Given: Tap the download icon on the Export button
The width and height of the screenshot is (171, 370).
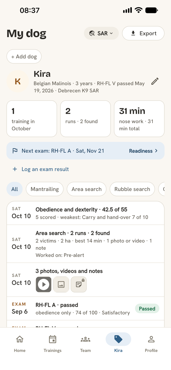Looking at the screenshot, I should (x=133, y=33).
